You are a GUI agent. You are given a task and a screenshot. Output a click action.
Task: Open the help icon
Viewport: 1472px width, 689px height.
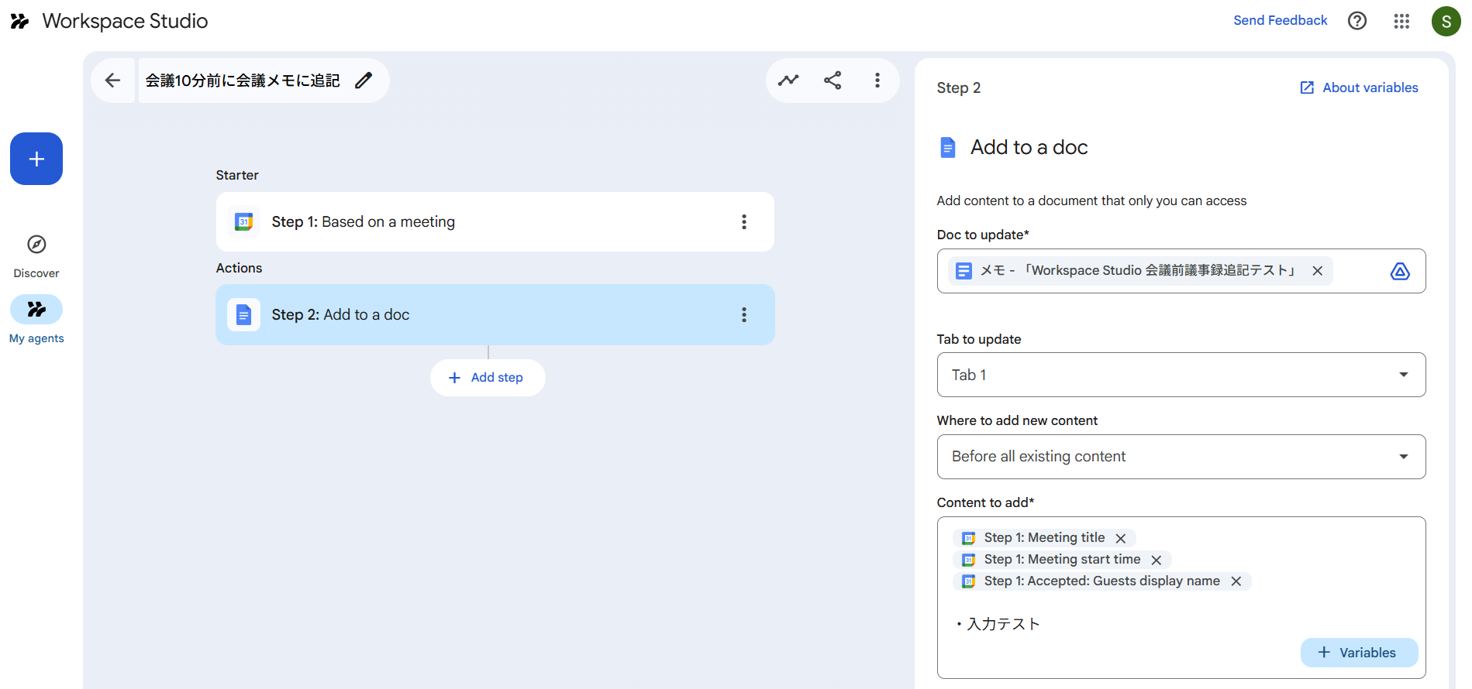click(x=1357, y=21)
